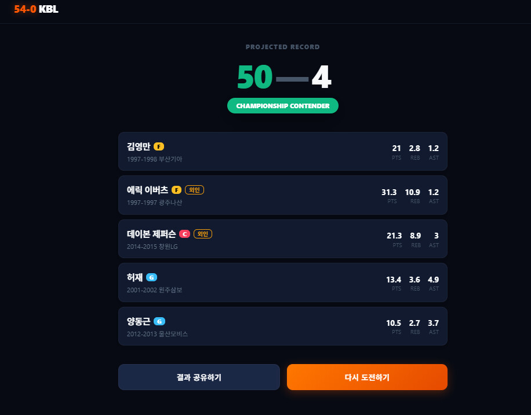Click the G position badge beside 양동근
Viewport: 531px width, 415px height.
[x=159, y=321]
